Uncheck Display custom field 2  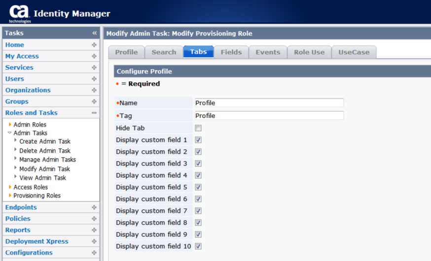(198, 152)
